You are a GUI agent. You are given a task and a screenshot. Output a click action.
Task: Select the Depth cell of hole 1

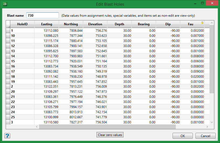click(x=119, y=31)
